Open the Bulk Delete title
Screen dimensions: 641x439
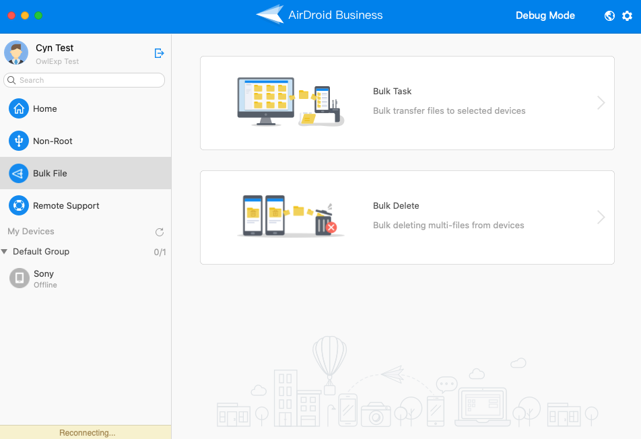click(x=396, y=205)
